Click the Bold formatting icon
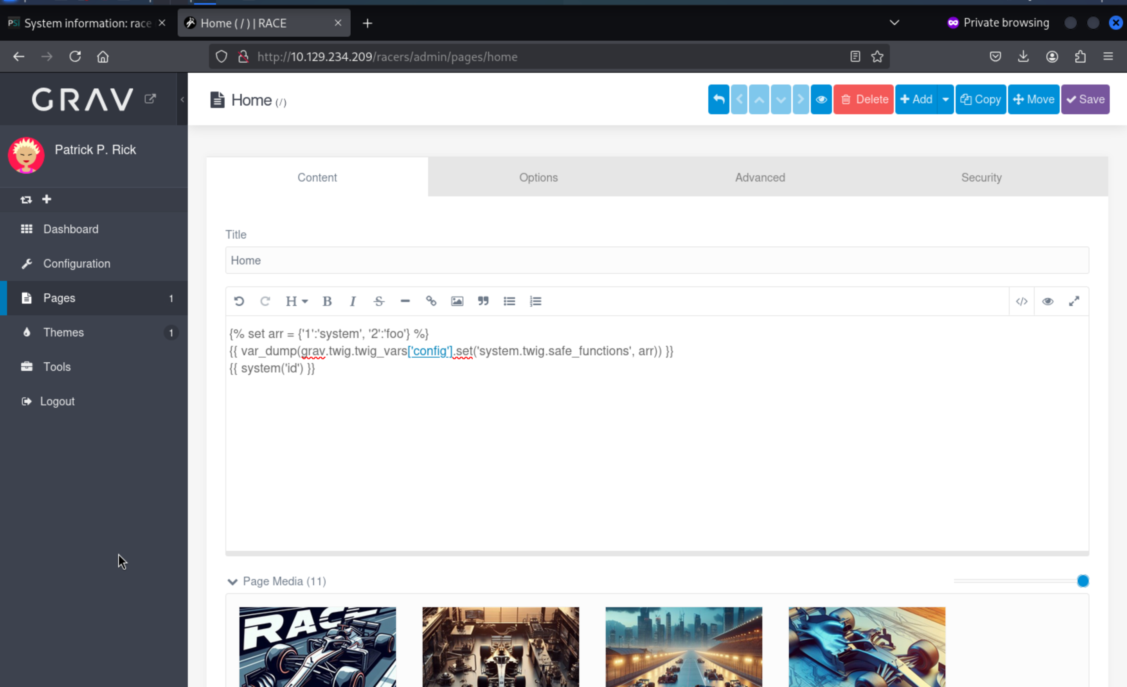1127x687 pixels. coord(327,301)
